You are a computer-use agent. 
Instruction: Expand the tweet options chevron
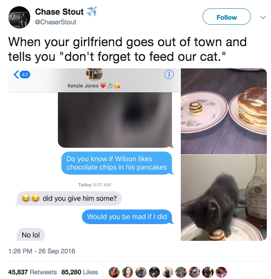click(x=263, y=18)
